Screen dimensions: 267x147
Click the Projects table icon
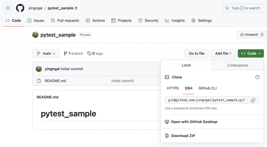[113, 20]
